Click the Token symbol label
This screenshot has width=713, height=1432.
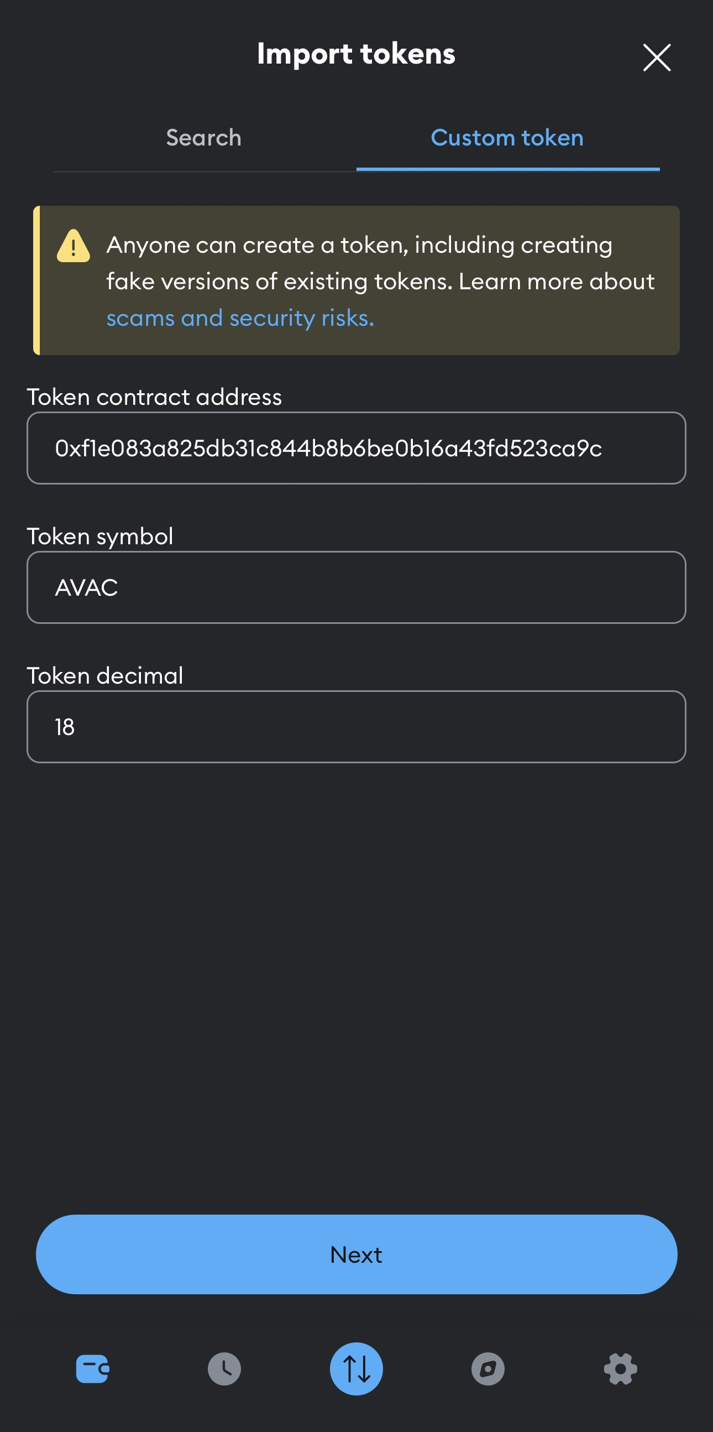coord(100,537)
